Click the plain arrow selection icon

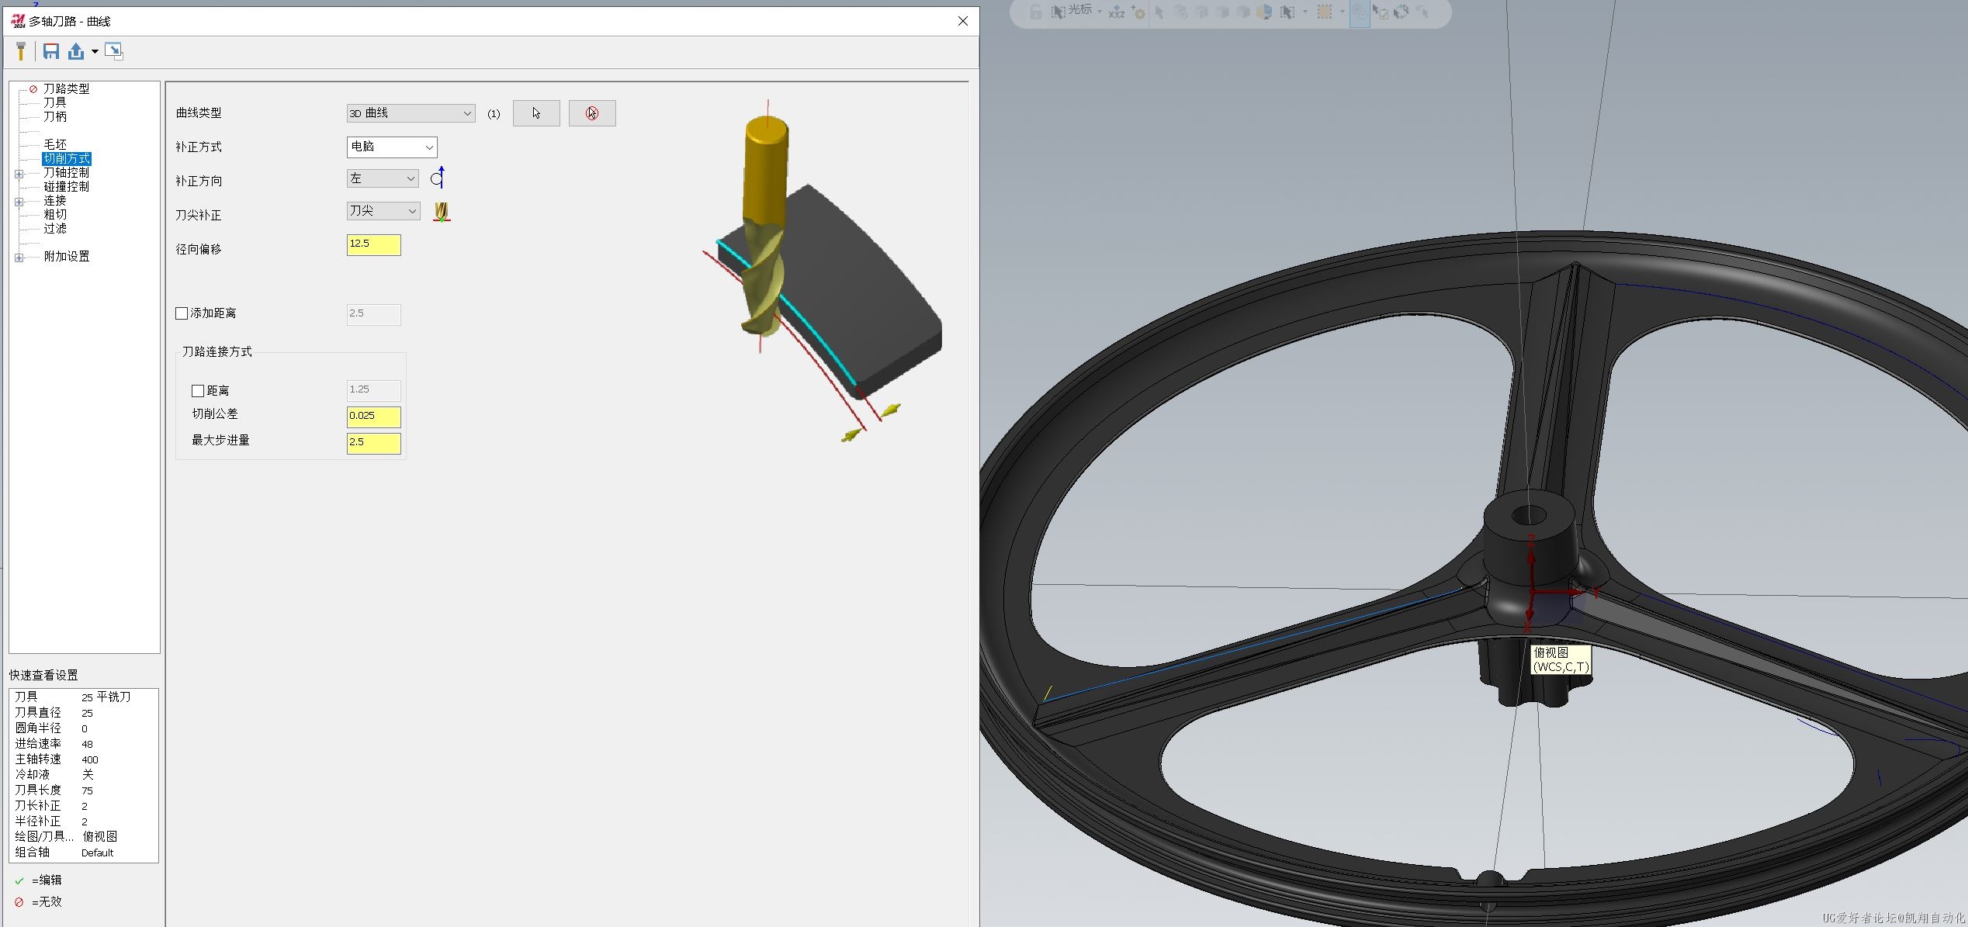(1159, 12)
